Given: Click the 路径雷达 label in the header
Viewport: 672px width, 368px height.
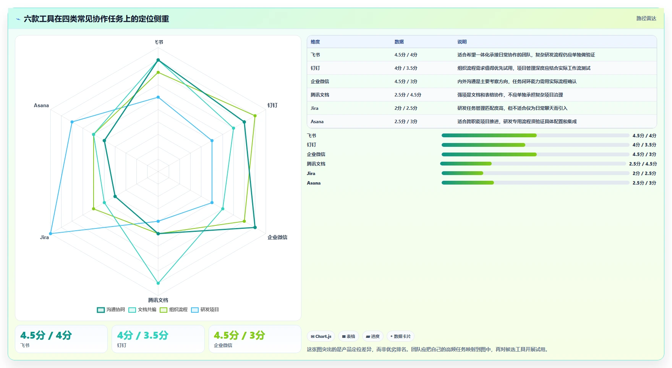Looking at the screenshot, I should coord(646,18).
